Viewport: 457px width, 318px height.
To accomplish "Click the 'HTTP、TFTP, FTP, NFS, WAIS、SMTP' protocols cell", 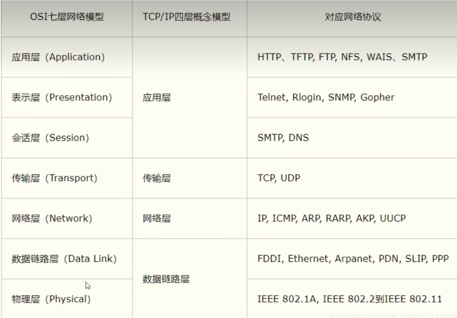I will 352,57.
